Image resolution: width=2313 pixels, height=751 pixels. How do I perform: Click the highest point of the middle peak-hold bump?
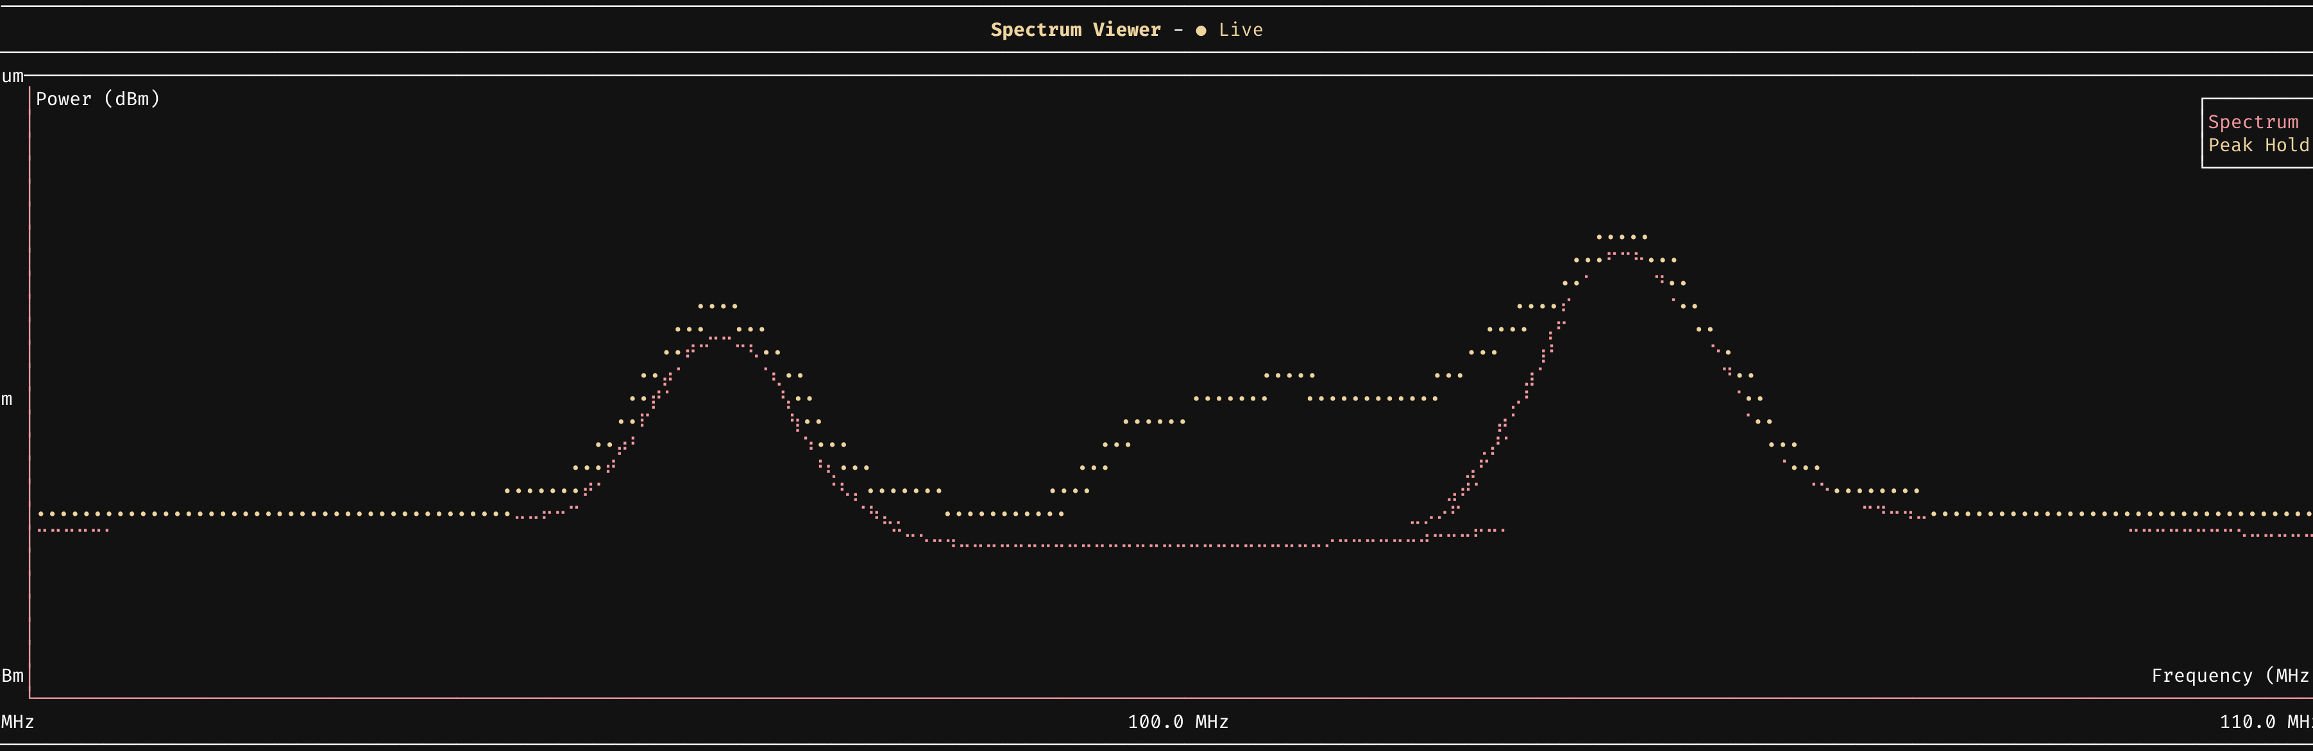pyautogui.click(x=1289, y=375)
